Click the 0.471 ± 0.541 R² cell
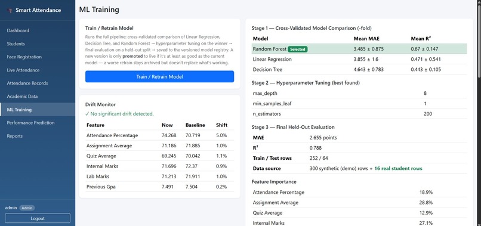 pos(425,59)
